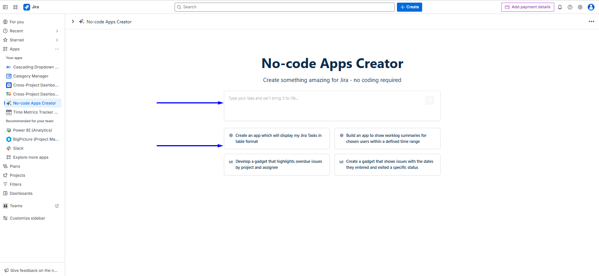Expand the Starred submenu chevron

(x=57, y=40)
